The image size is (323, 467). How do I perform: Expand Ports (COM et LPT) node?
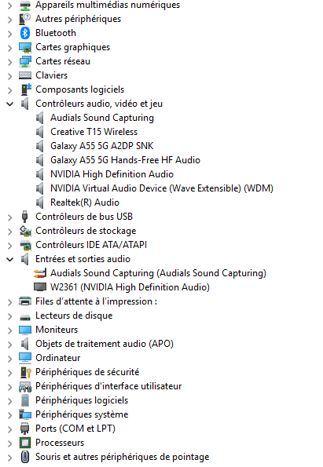[10, 429]
